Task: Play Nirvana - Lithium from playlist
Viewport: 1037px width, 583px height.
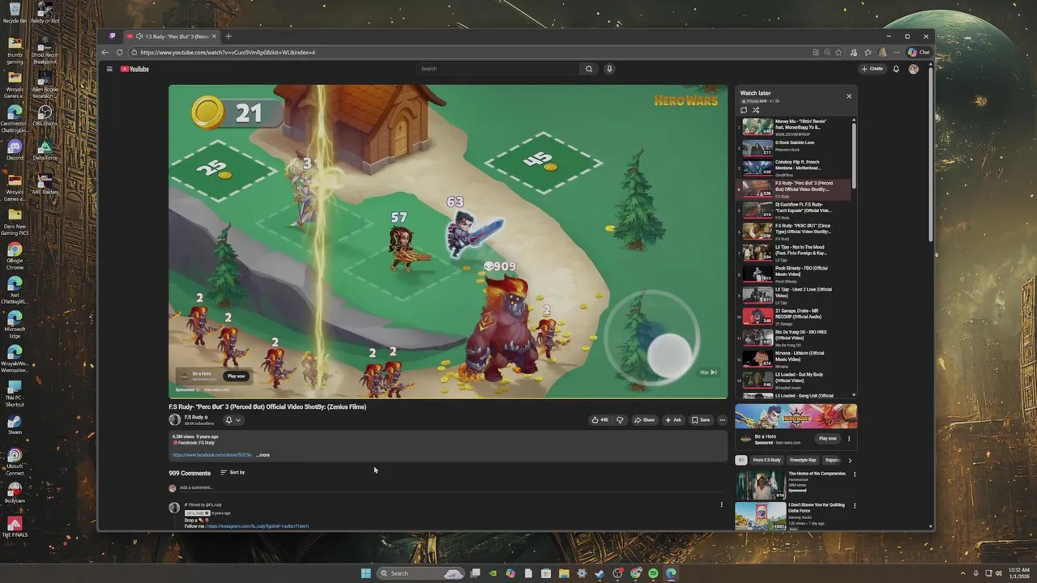Action: click(795, 359)
